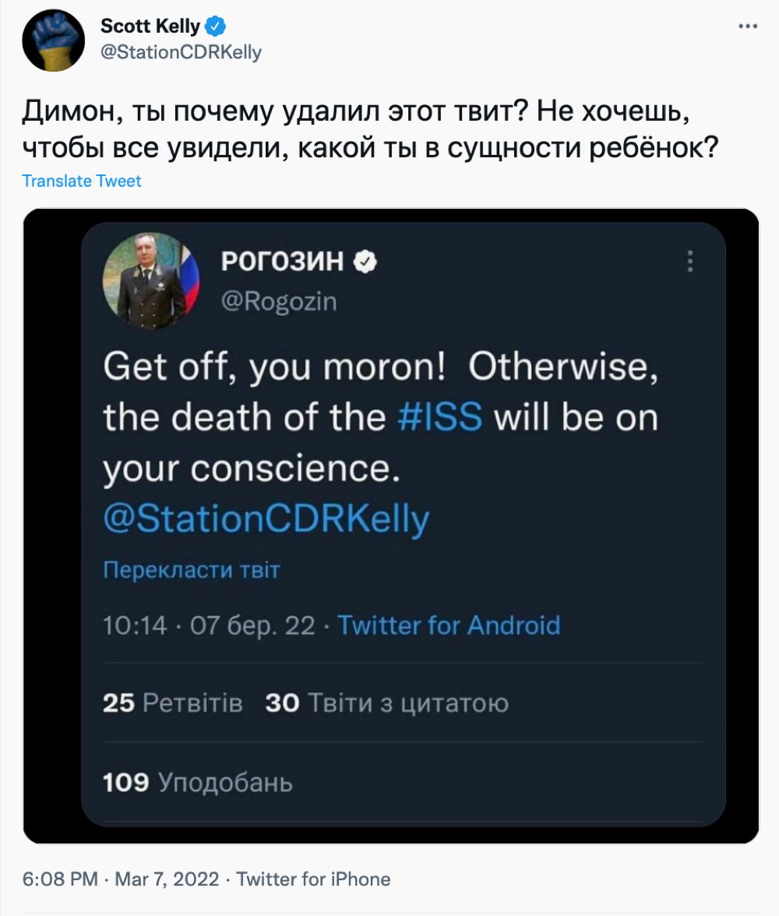The width and height of the screenshot is (779, 916).
Task: Click the Перекласти твіт translate link
Action: (x=192, y=570)
